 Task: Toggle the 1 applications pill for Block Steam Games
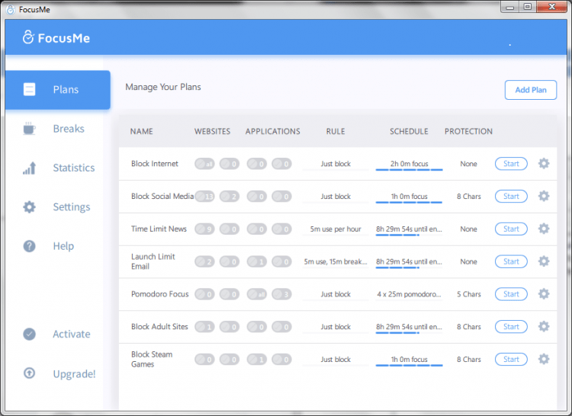click(x=257, y=360)
